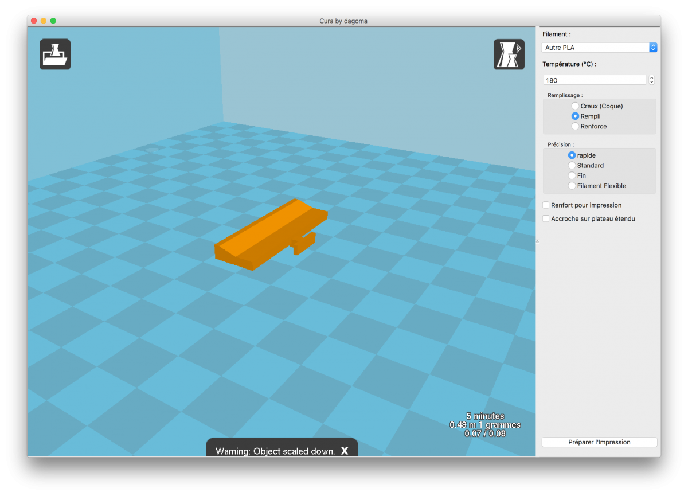Click the '5 minutes' print time text
Viewport: 688px width, 496px height.
pos(485,416)
